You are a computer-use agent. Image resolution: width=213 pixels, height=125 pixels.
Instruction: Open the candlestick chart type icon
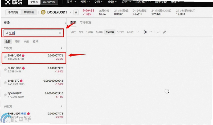pyautogui.click(x=145, y=32)
